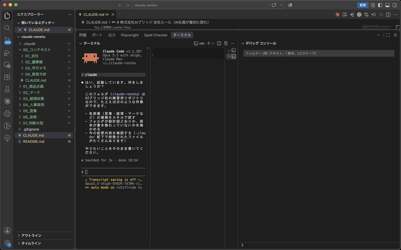Click the blue 更新 button
This screenshot has width=401, height=250.
click(x=363, y=5)
